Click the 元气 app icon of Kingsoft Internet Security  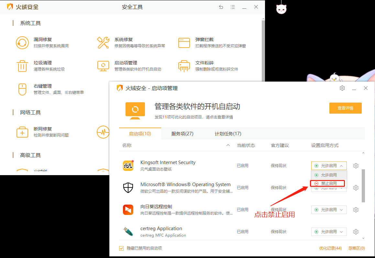tap(128, 166)
